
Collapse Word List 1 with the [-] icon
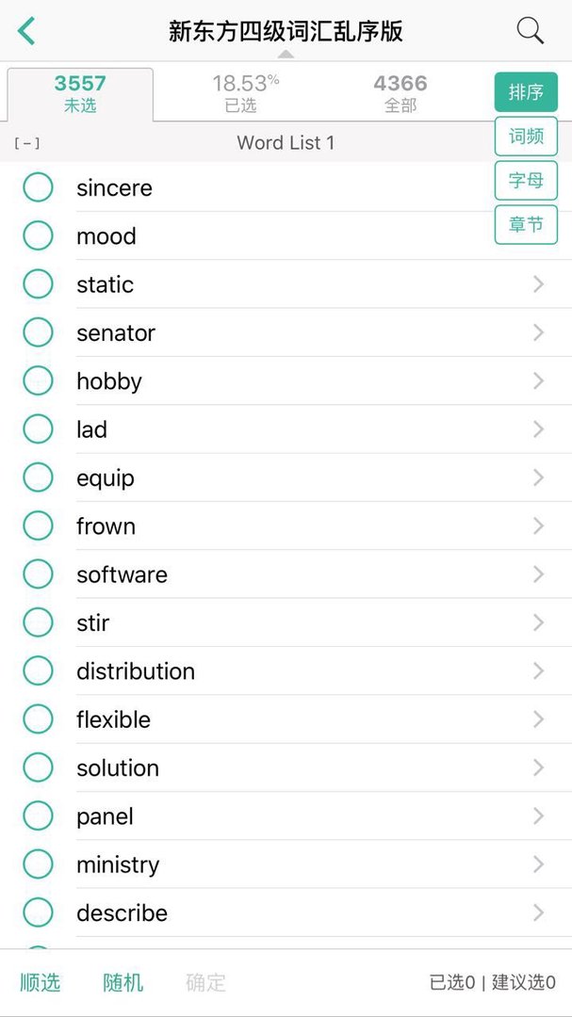[x=26, y=143]
